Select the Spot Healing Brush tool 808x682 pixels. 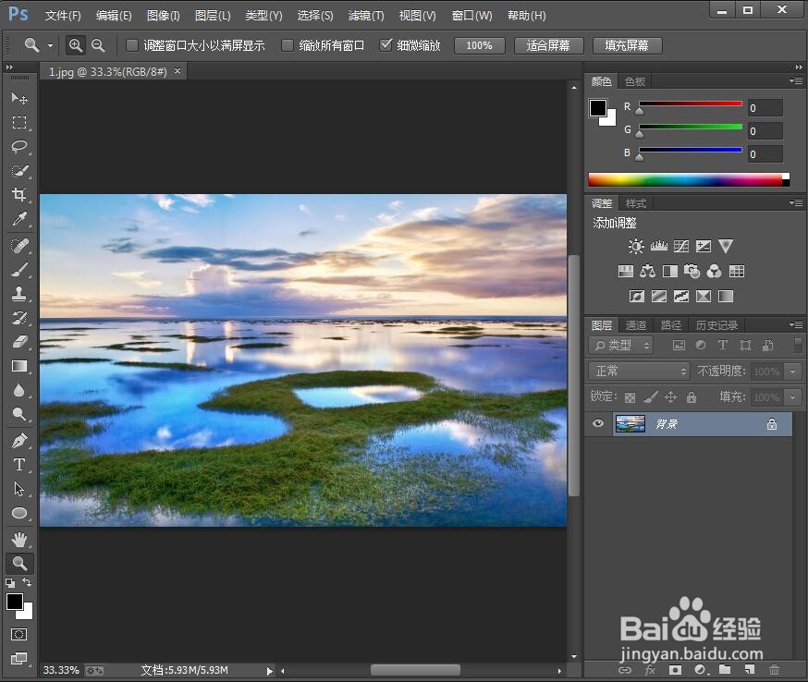tap(19, 245)
